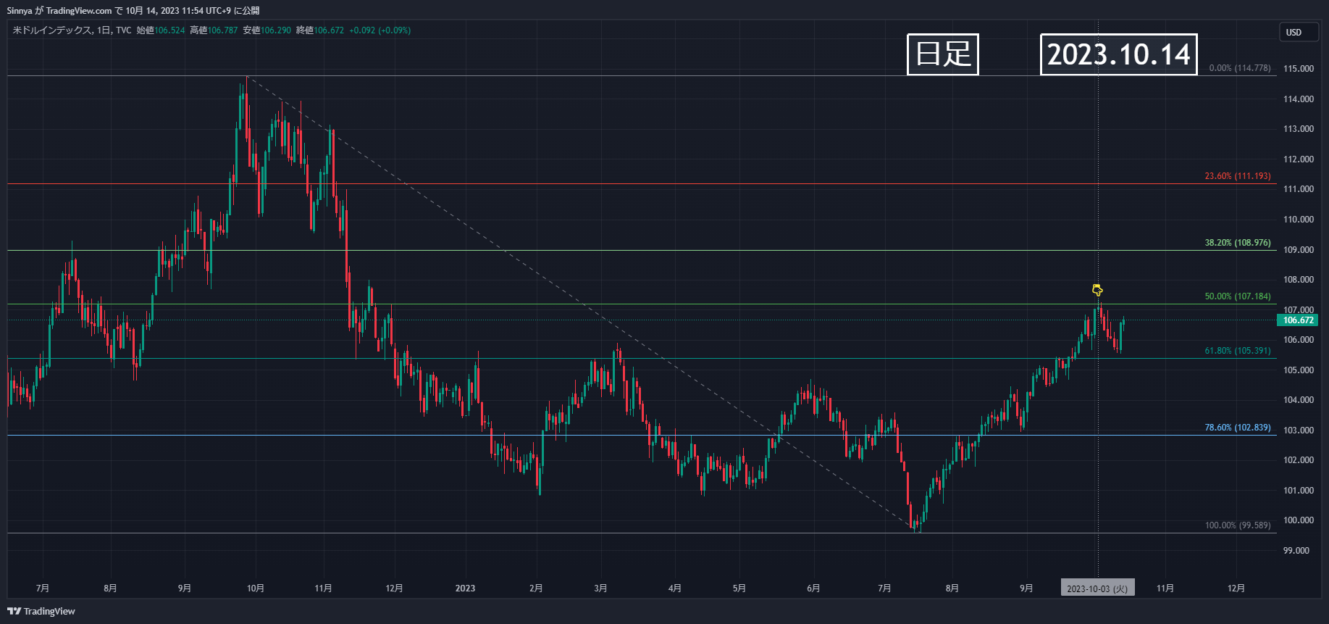Select the 61.80% (105.391) Fibonacci label
Screen dimensions: 1329x624
(x=1237, y=351)
